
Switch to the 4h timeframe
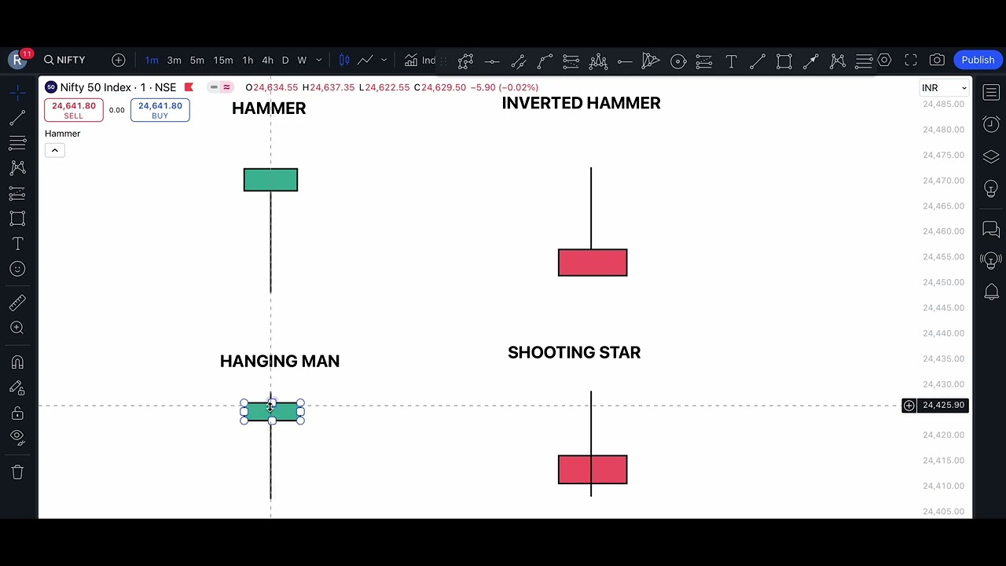click(268, 61)
